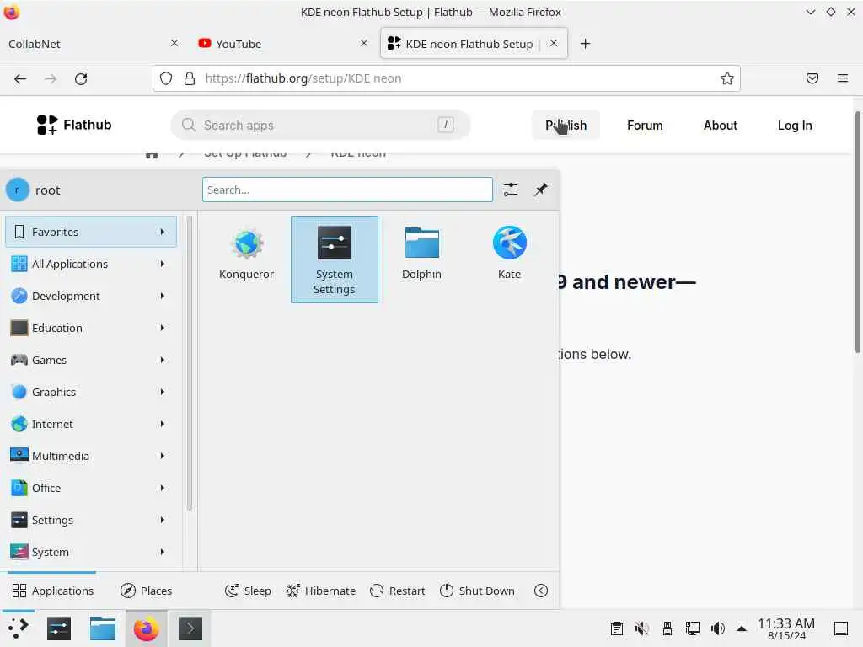Open removable devices tray icon
Screen dimensions: 863x647
667,628
